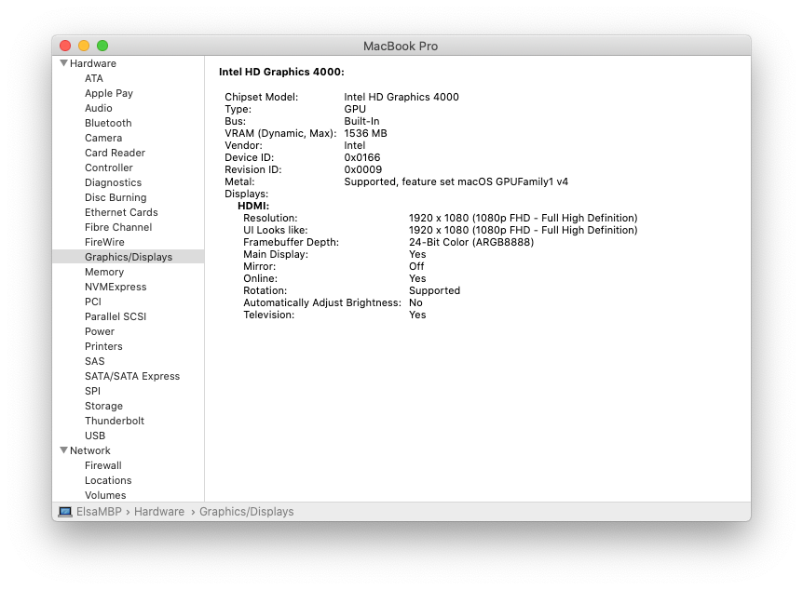Show Diagnostics information
Viewport: 803px width, 590px height.
point(113,182)
